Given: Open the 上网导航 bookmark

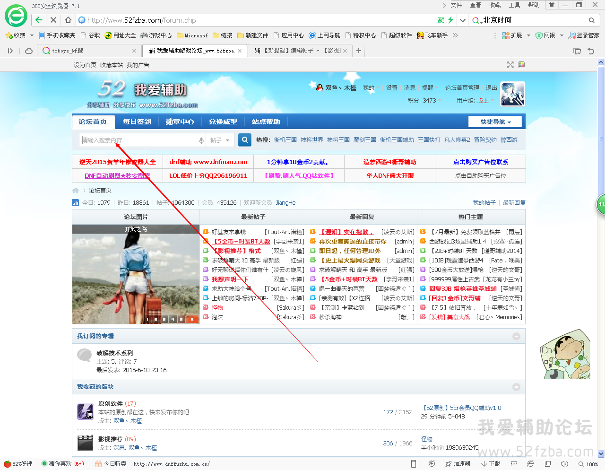Looking at the screenshot, I should [x=324, y=35].
